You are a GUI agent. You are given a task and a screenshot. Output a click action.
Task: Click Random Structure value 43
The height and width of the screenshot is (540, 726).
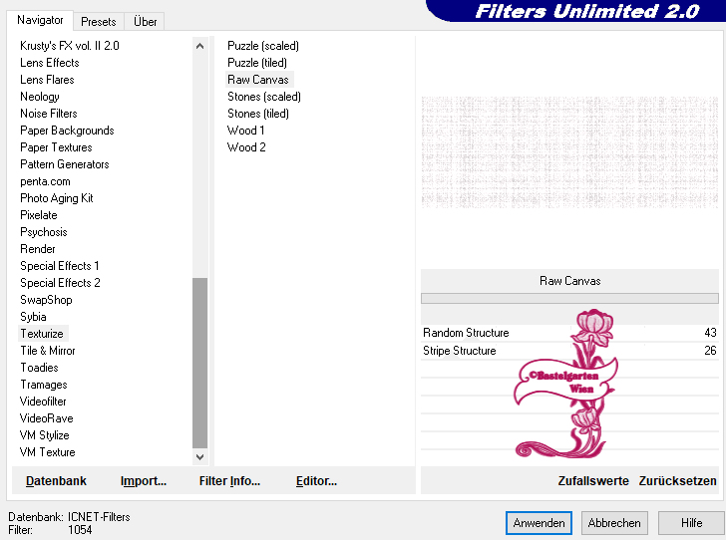click(710, 333)
